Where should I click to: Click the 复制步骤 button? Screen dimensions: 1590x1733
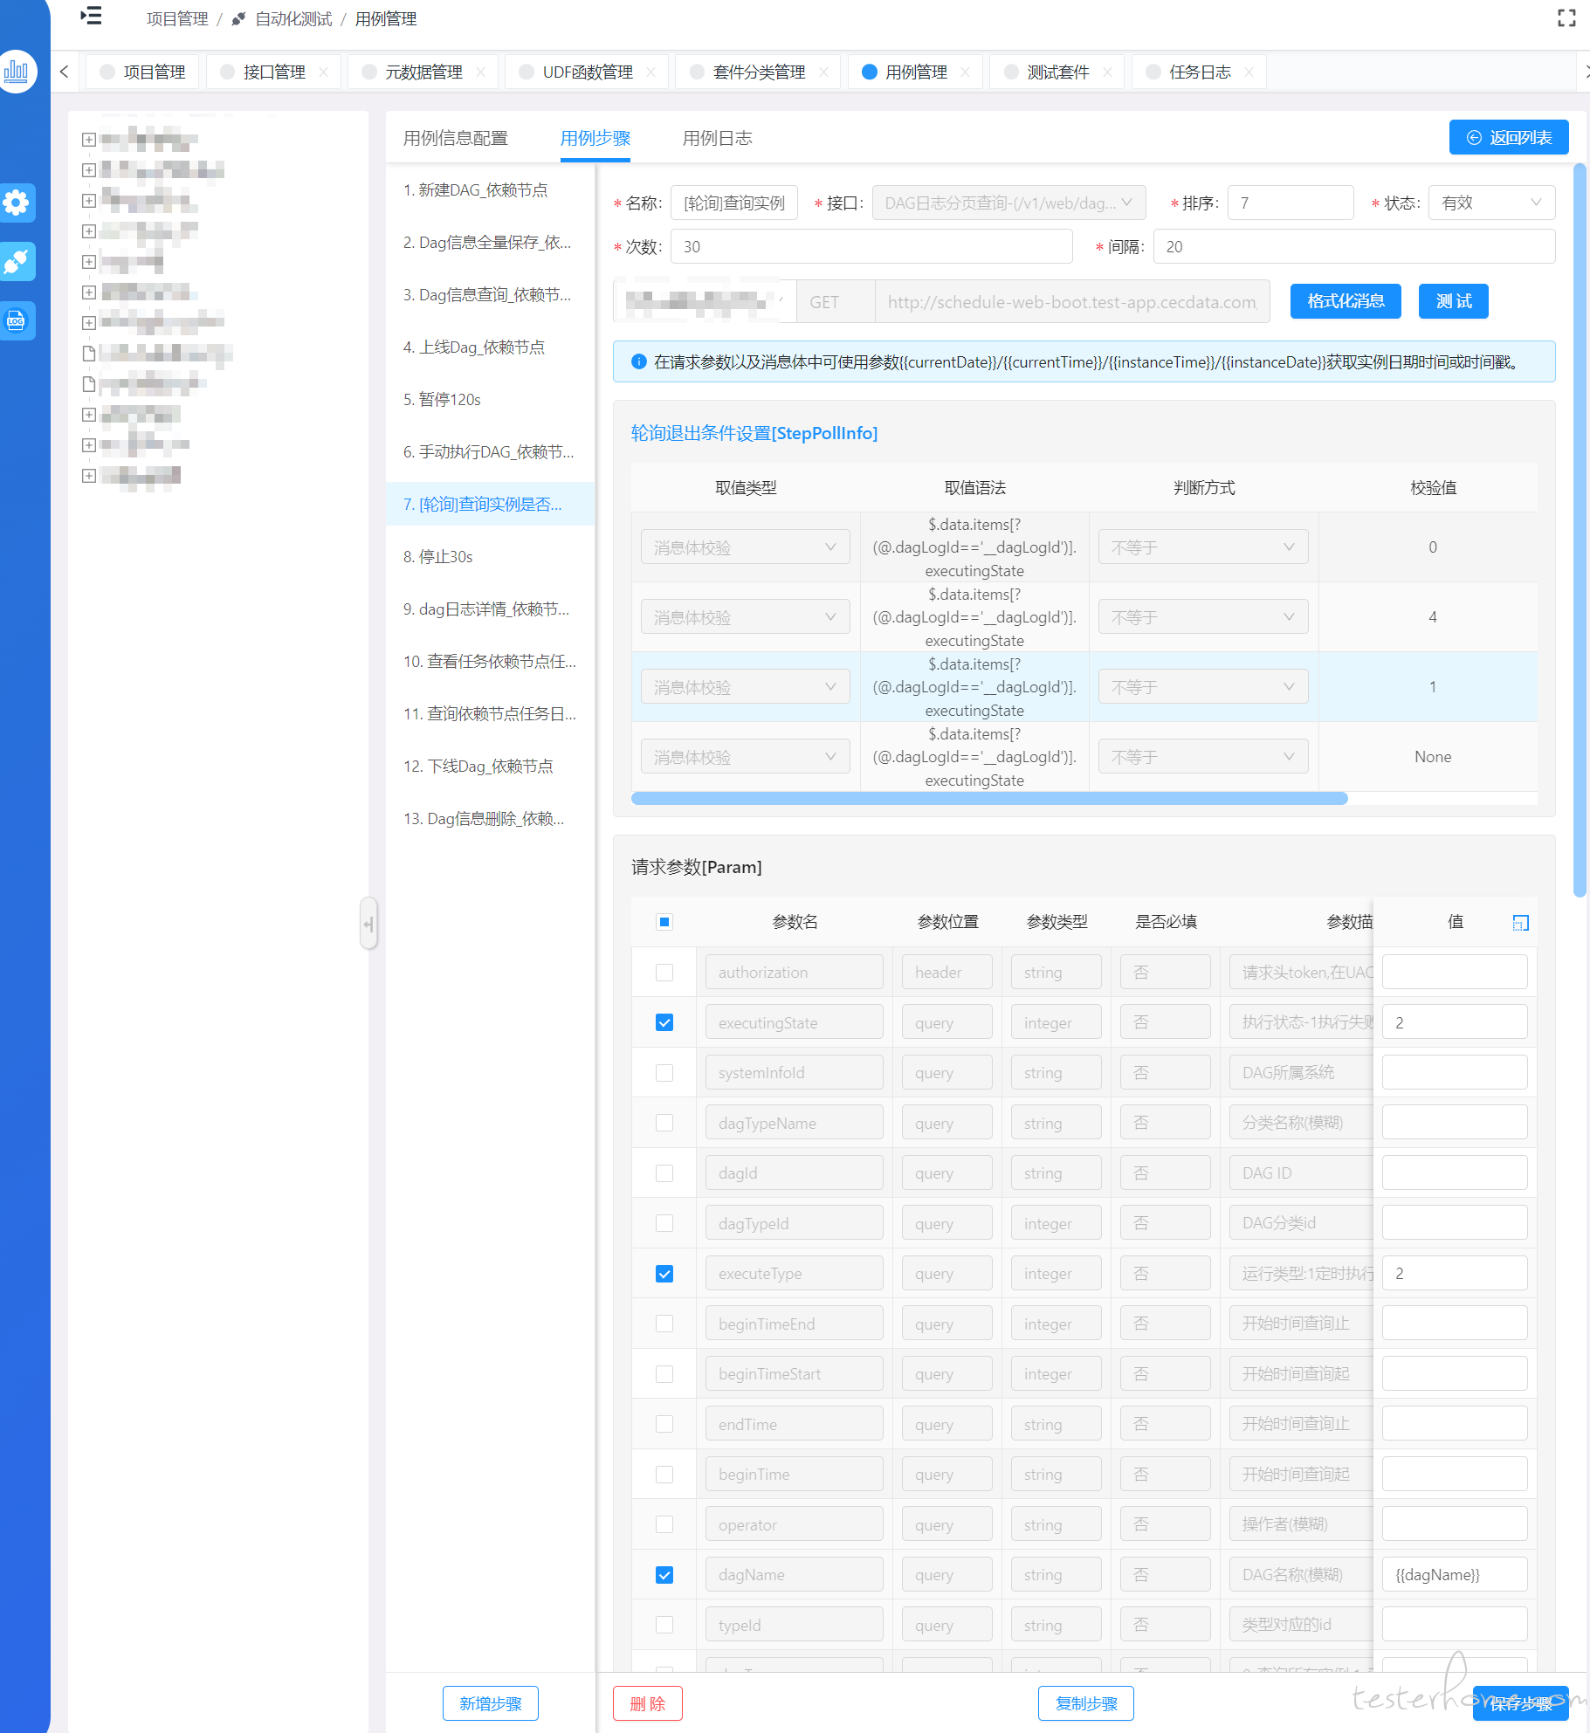coord(1086,1703)
